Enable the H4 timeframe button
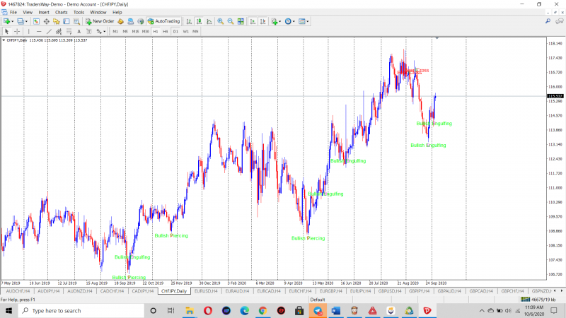Viewport: 566px width, 318px height. click(166, 31)
